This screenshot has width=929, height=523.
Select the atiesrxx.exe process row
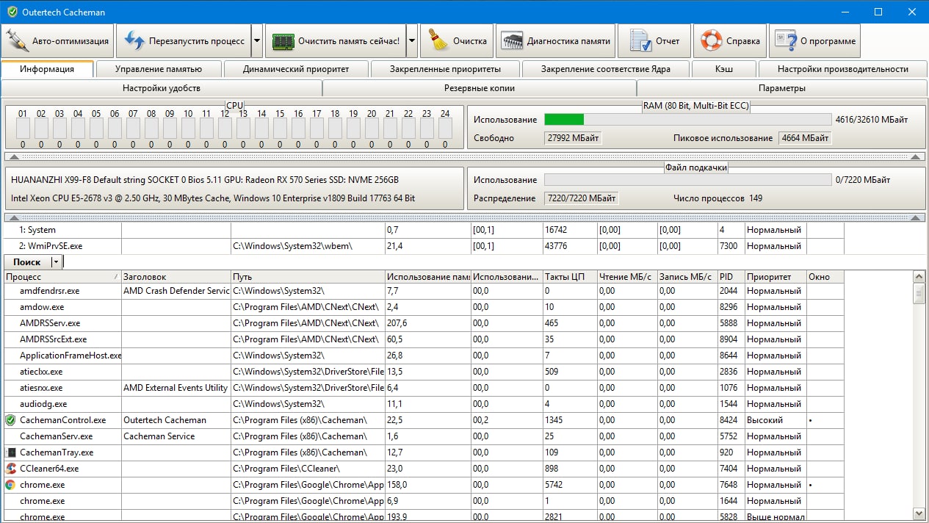pyautogui.click(x=424, y=388)
